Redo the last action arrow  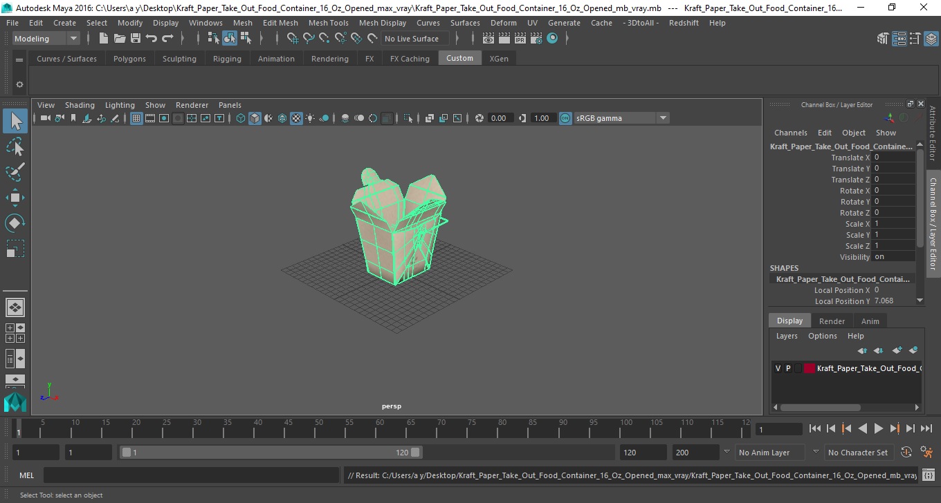pyautogui.click(x=167, y=39)
